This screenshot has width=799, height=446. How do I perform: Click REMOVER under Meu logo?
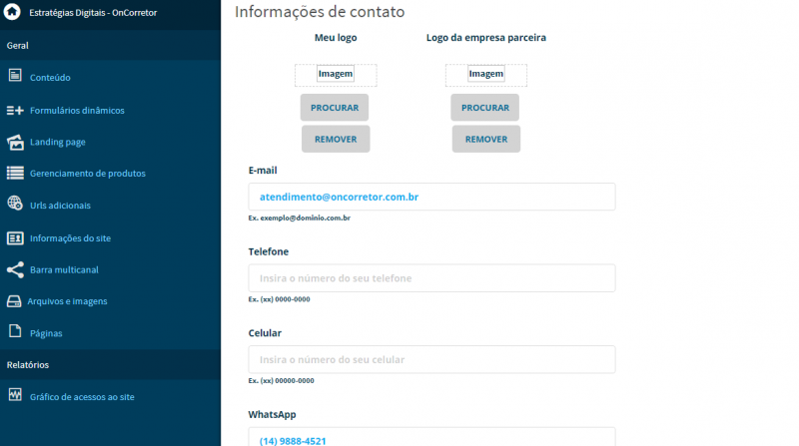(x=336, y=139)
